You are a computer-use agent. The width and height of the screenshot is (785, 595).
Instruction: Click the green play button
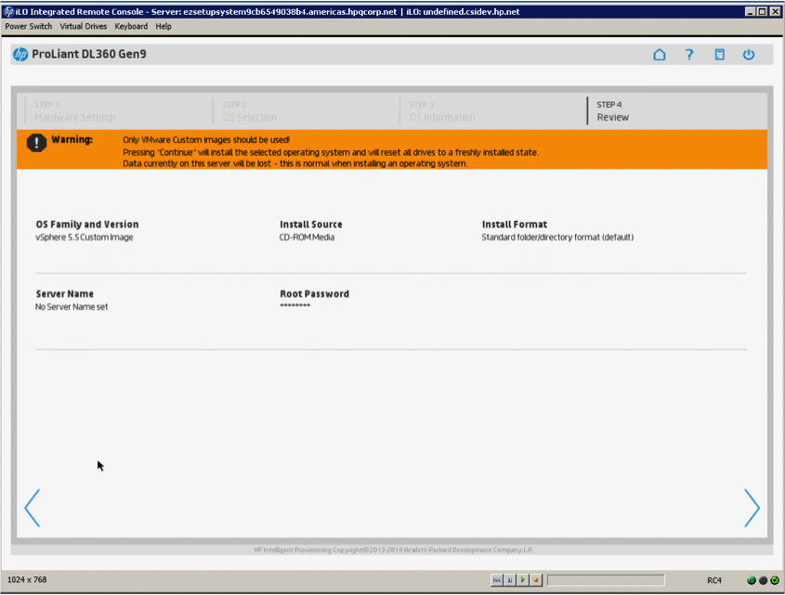[523, 580]
